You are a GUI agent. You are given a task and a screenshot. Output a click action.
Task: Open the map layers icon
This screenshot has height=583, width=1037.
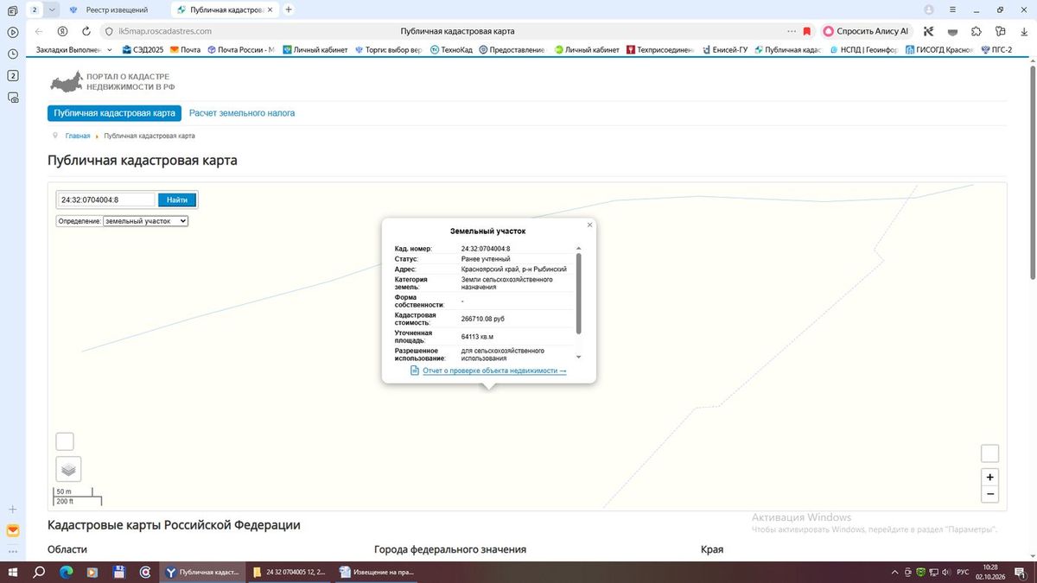tap(69, 469)
